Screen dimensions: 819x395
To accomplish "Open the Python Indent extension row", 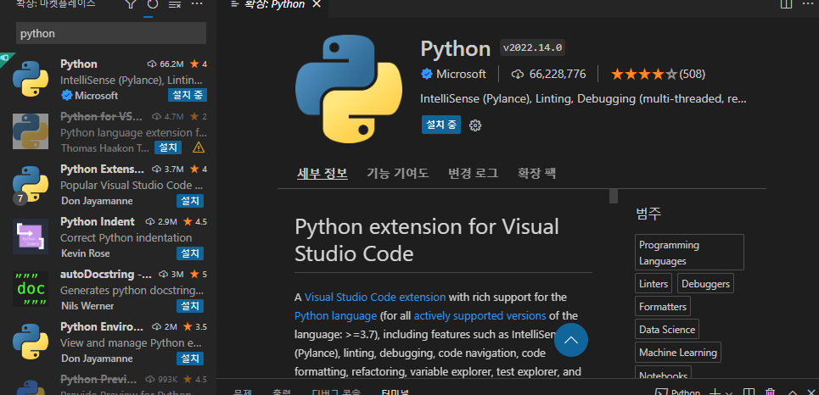I will click(x=108, y=238).
